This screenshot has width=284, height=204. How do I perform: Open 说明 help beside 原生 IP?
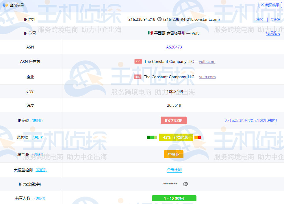click(38, 154)
